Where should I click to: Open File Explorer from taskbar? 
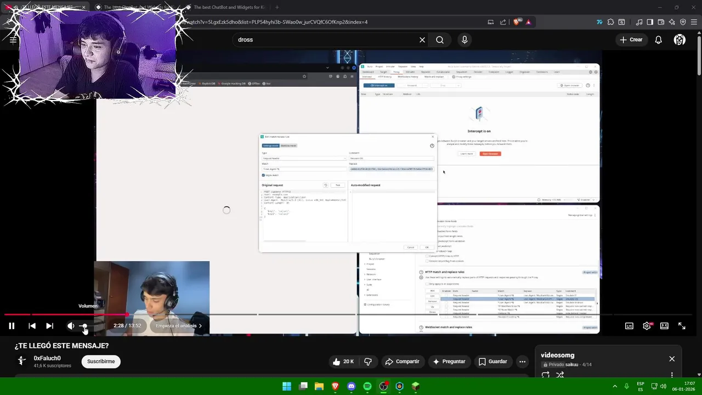coord(319,386)
